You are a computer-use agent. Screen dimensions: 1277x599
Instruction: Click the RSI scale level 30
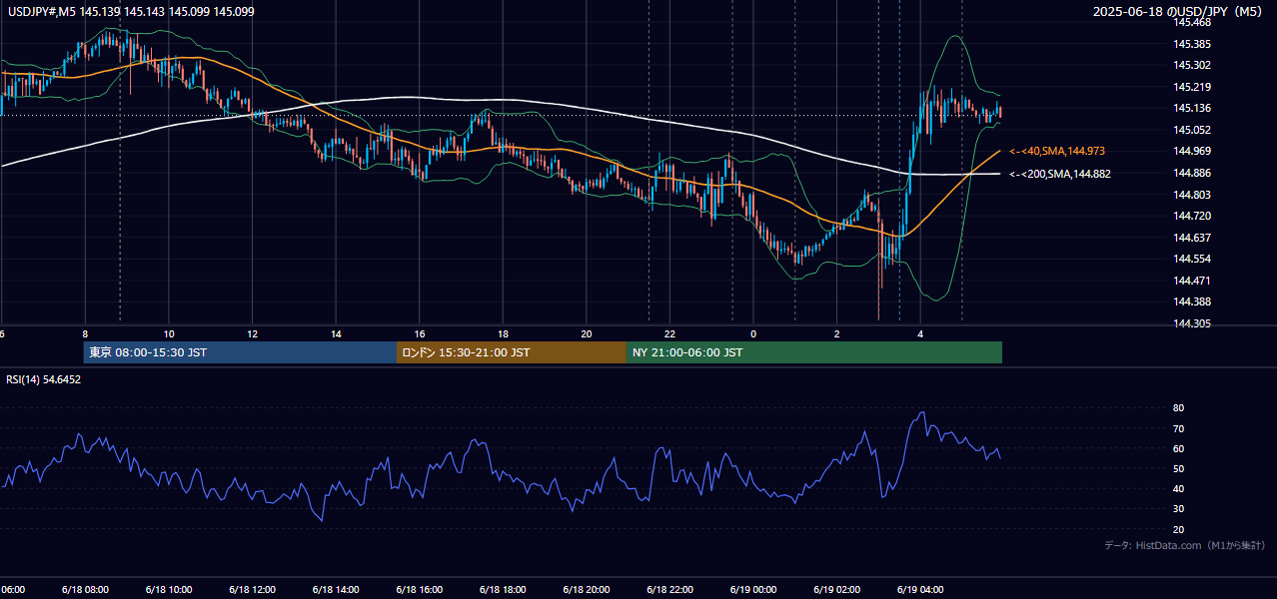tap(1179, 509)
